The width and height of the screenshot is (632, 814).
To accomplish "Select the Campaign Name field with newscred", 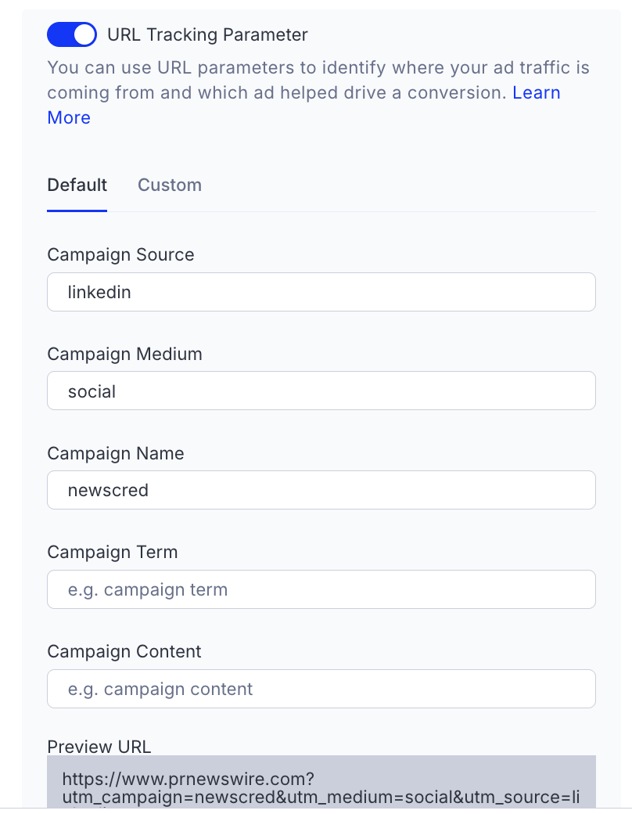I will [321, 491].
